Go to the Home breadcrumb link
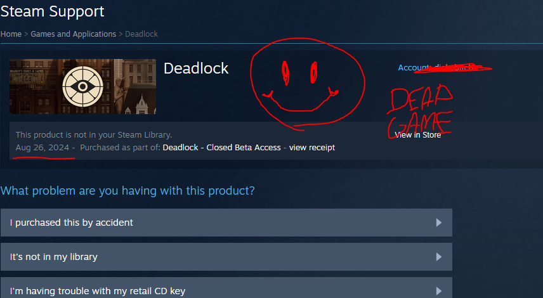The height and width of the screenshot is (298, 543). [11, 34]
